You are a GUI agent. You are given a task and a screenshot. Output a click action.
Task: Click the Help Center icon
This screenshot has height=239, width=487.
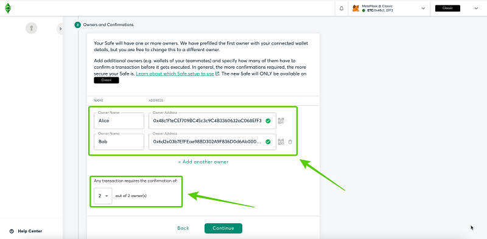pos(12,231)
